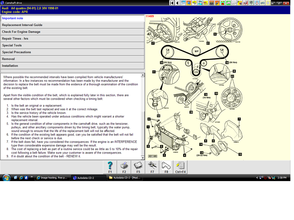Open the Removal section
This screenshot has height=220, width=294.
pos(73,59)
